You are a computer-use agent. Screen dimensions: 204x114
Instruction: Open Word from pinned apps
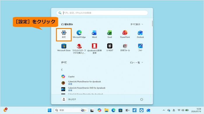pos(94,34)
